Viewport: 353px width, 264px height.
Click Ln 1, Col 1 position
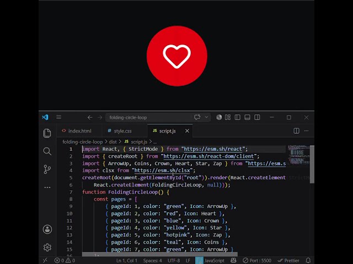127,261
